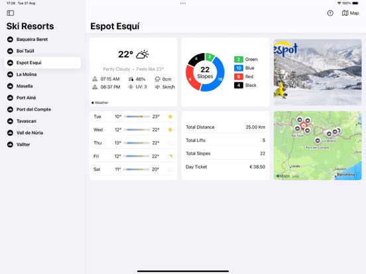366x274 pixels.
Task: Click the Total Slopes row
Action: coord(225,154)
